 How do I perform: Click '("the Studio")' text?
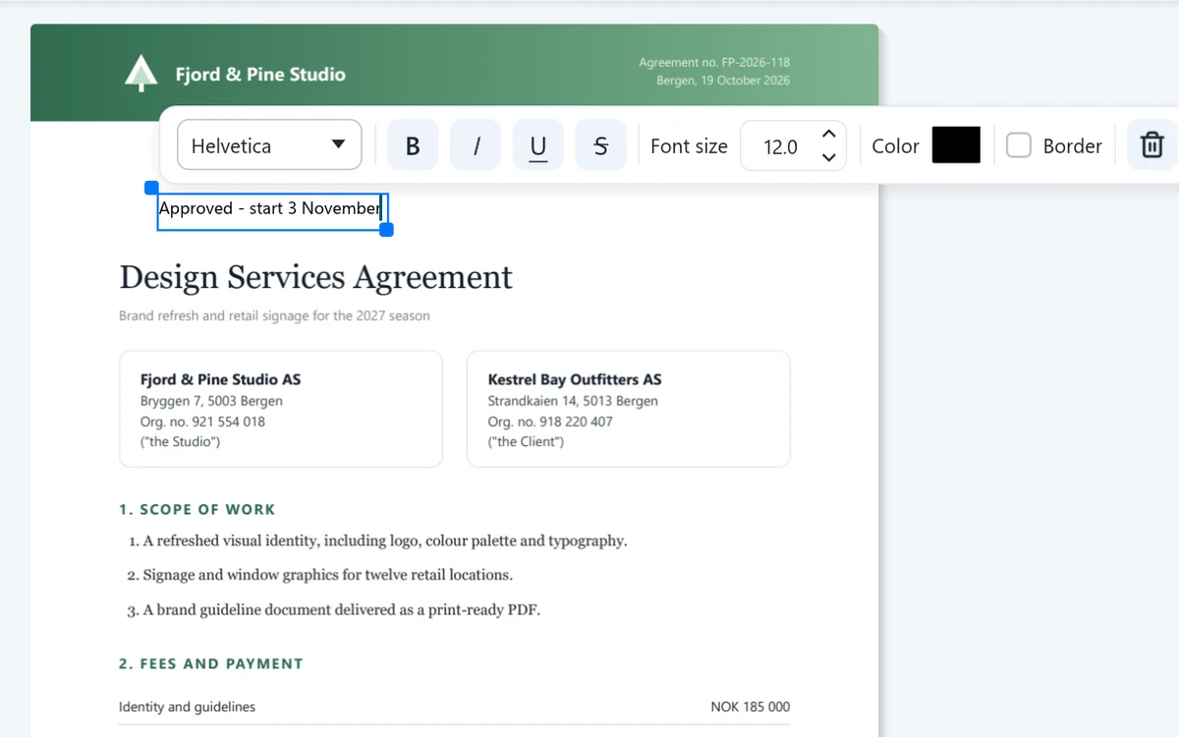pyautogui.click(x=181, y=442)
